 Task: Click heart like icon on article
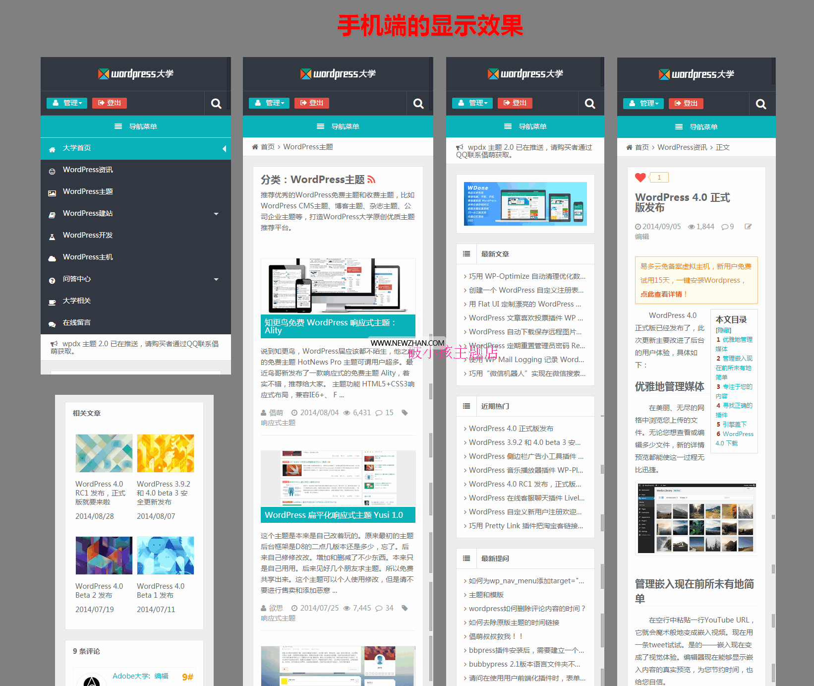click(640, 177)
